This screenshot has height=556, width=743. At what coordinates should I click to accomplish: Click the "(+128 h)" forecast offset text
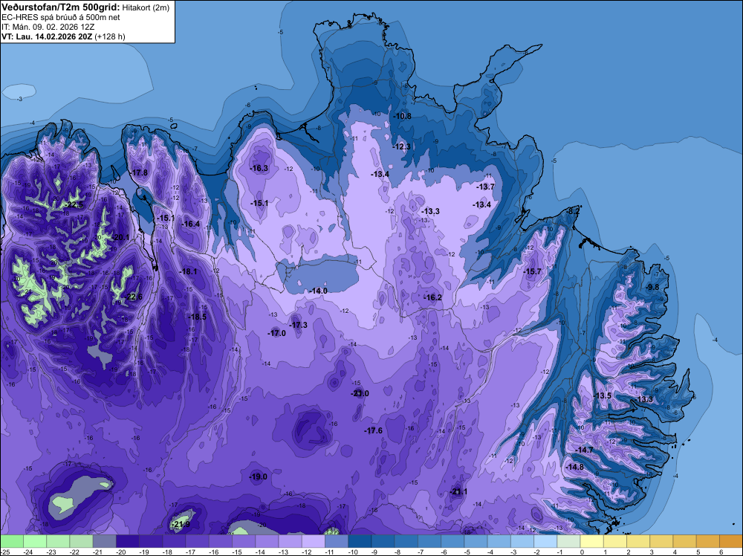pyautogui.click(x=110, y=36)
